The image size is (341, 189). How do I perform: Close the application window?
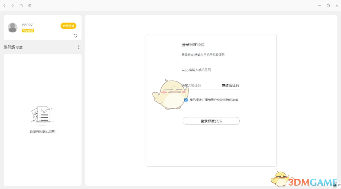tap(337, 6)
